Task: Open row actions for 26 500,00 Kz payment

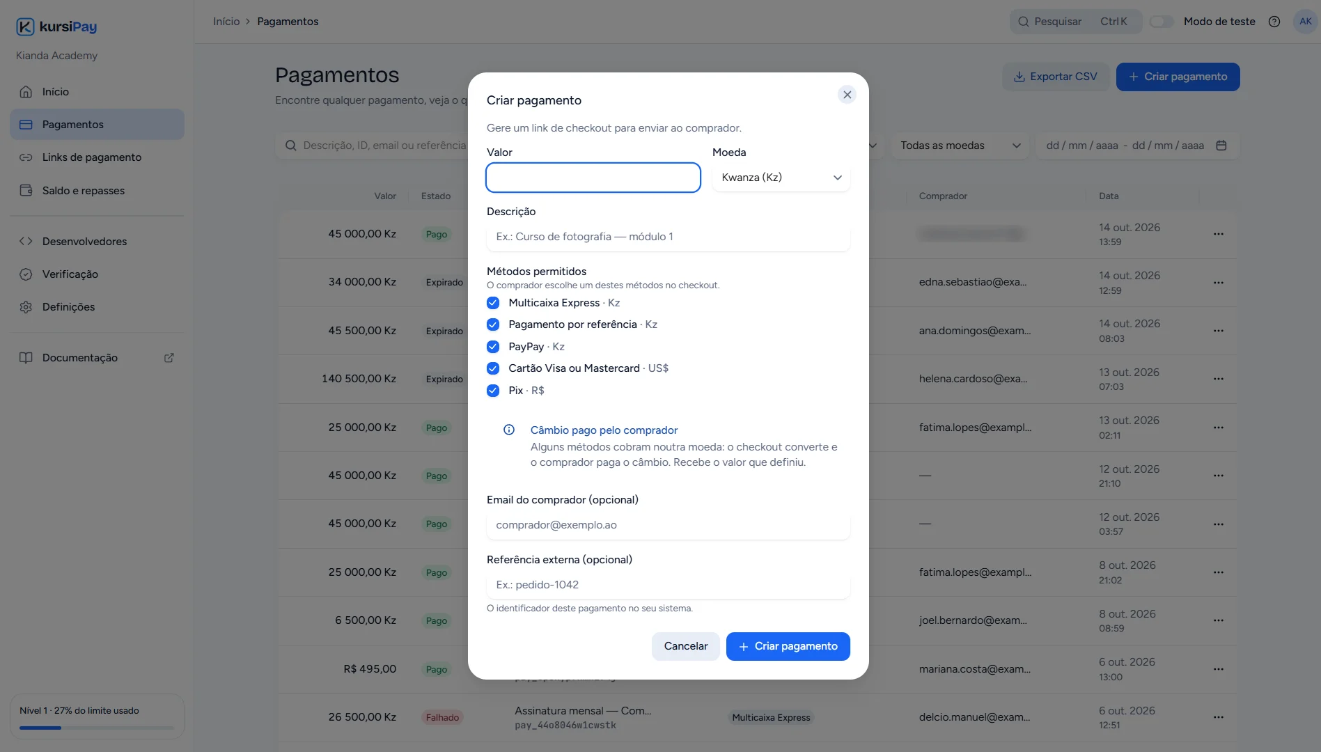Action: tap(1218, 717)
